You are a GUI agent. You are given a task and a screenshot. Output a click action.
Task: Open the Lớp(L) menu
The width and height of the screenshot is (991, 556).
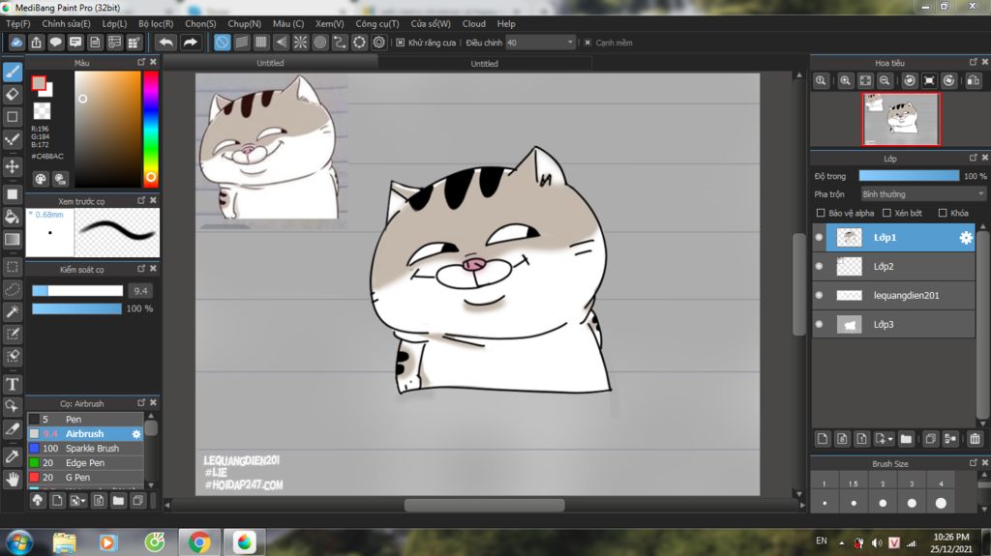coord(114,23)
